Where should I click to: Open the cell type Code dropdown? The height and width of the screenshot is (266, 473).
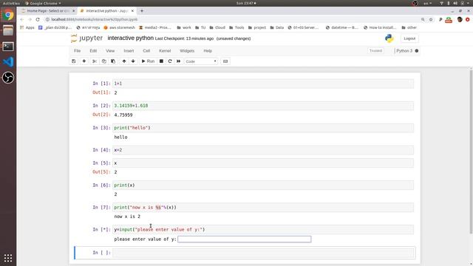[x=201, y=61]
